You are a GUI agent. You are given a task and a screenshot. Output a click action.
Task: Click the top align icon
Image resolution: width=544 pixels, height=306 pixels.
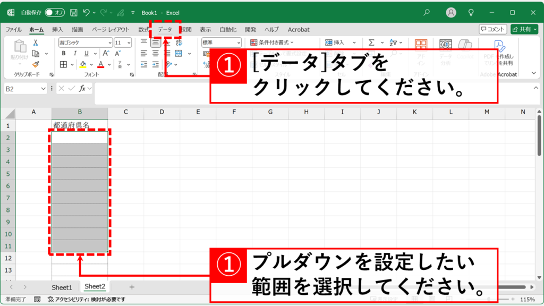point(143,42)
